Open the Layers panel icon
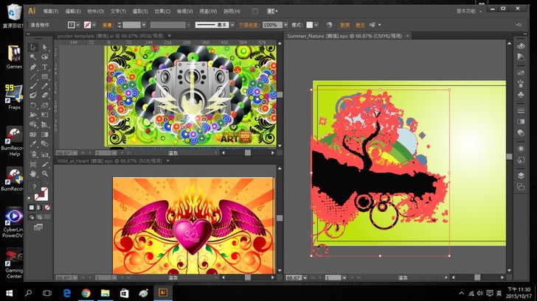 tap(521, 175)
